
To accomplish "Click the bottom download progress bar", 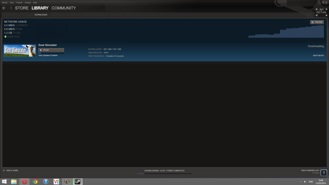I will tap(164, 173).
